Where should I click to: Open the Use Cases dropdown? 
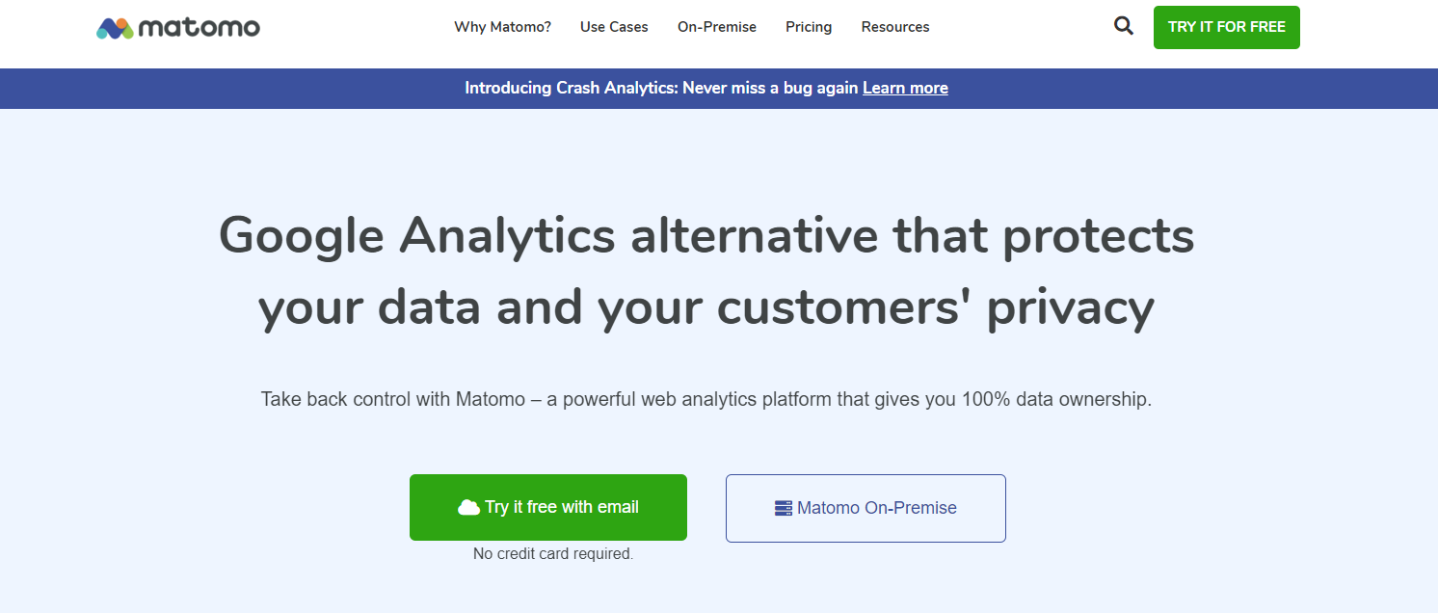click(x=613, y=27)
